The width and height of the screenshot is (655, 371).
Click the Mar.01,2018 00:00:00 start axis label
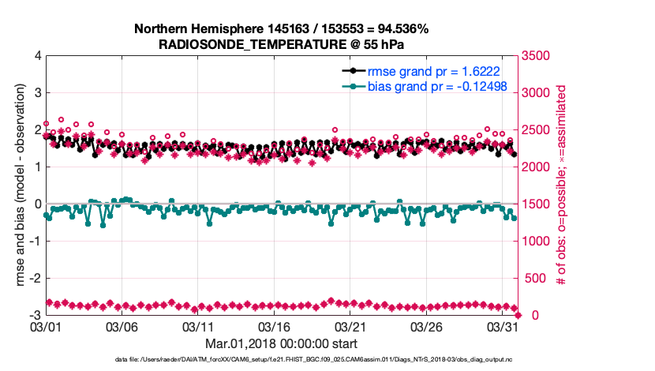tap(282, 343)
